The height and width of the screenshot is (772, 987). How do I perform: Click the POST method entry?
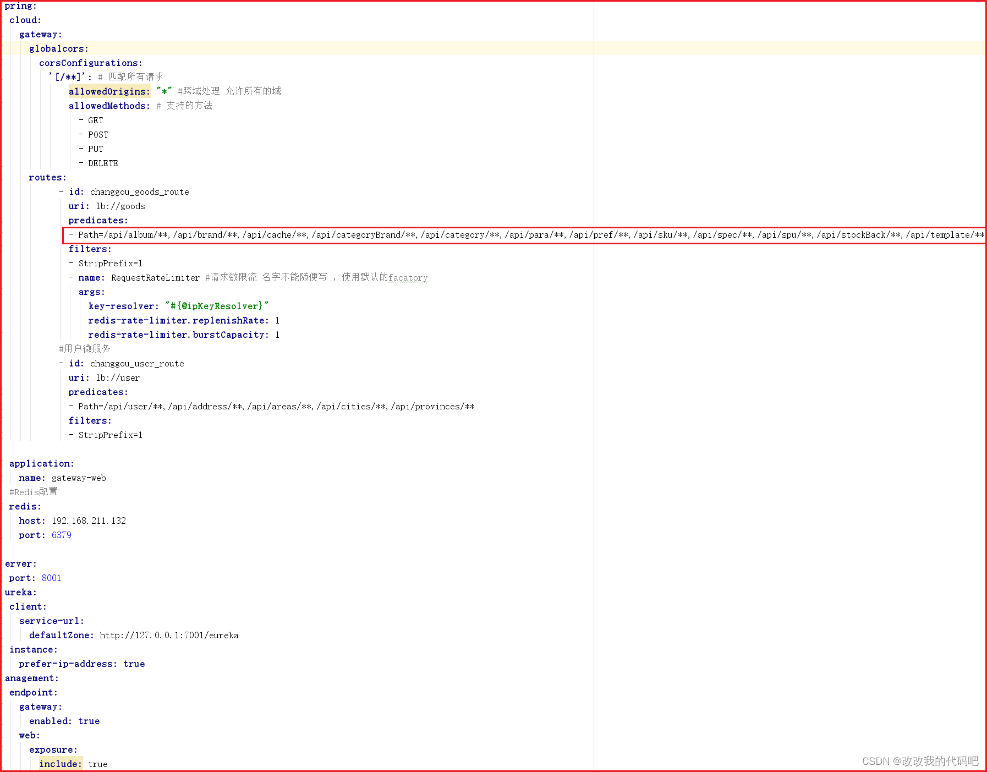(x=98, y=134)
